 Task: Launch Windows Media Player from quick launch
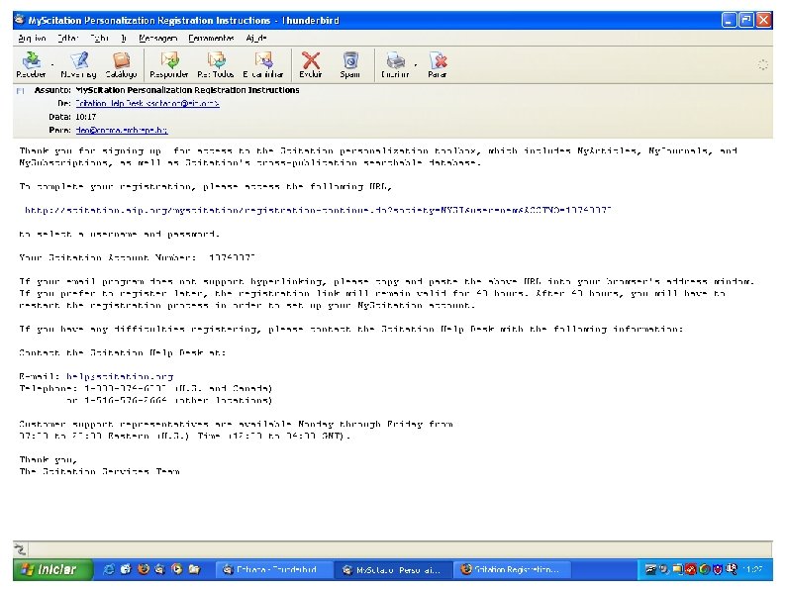pyautogui.click(x=176, y=569)
